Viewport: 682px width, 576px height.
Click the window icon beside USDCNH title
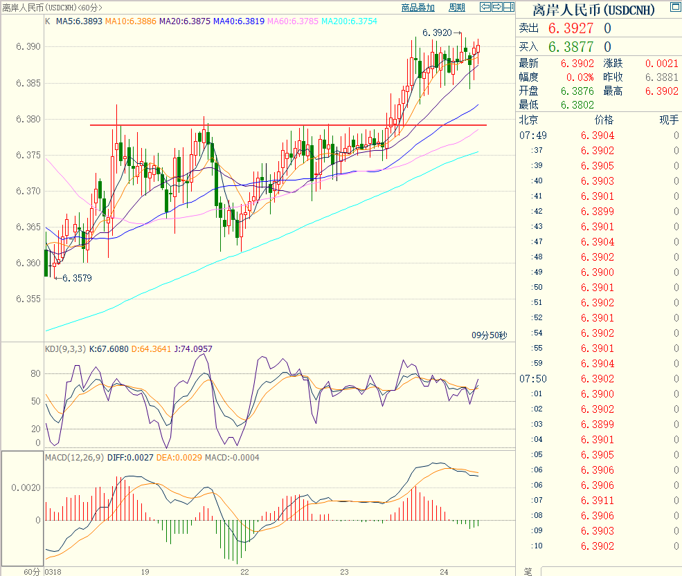click(674, 8)
